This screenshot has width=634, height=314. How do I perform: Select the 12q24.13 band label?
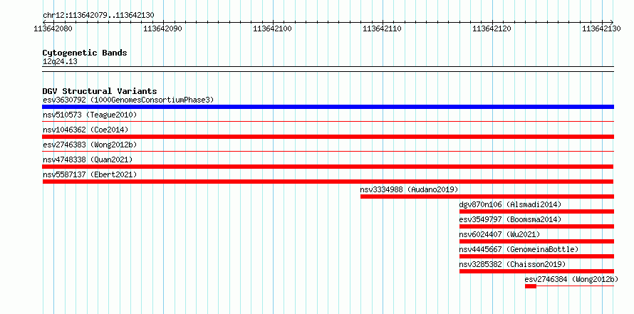60,62
